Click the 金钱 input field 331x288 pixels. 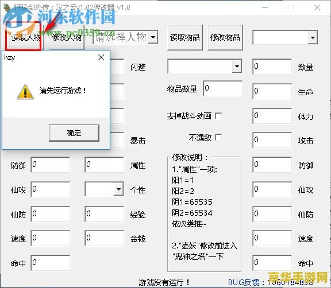(104, 238)
